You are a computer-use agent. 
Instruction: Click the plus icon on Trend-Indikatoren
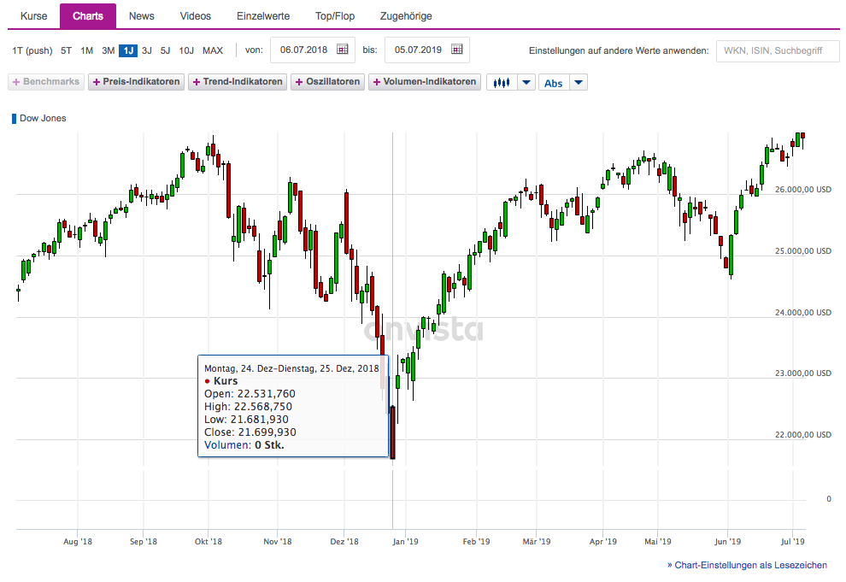(197, 83)
